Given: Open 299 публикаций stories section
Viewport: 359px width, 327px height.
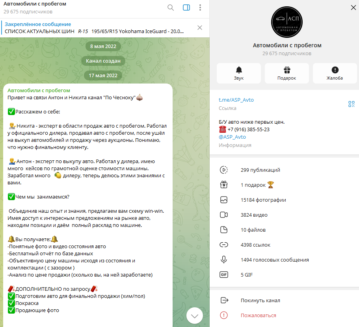Looking at the screenshot, I should pos(285,170).
